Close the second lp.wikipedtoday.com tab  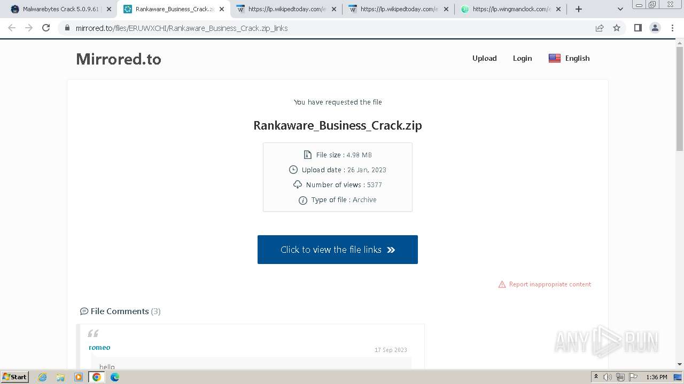pos(446,9)
